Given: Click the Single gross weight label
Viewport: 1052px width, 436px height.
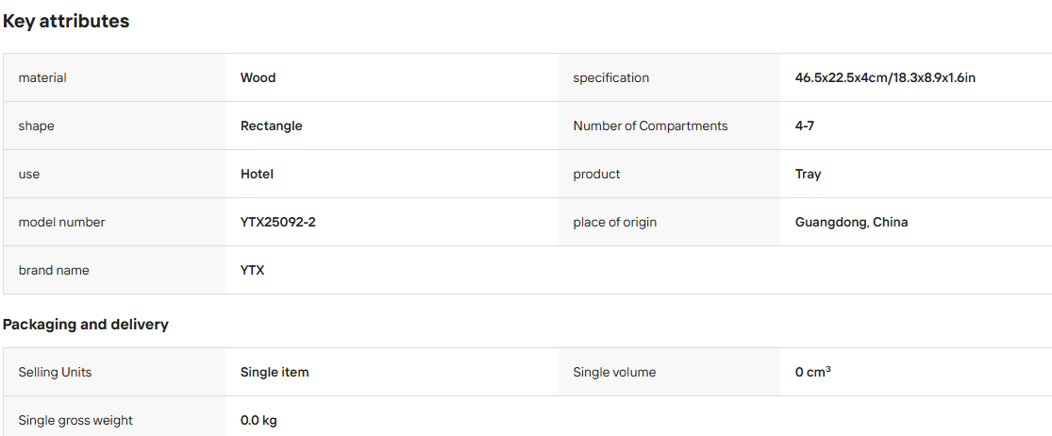Looking at the screenshot, I should click(75, 421).
